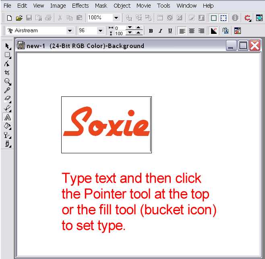Toggle Bold text formatting
The height and width of the screenshot is (259, 265).
coord(151,31)
